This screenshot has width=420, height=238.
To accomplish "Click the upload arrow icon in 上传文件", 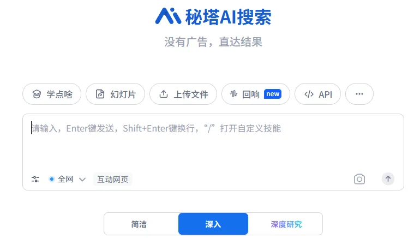I will coord(164,94).
